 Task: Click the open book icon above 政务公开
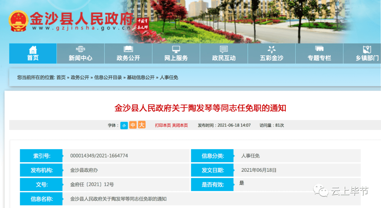[x=128, y=49]
